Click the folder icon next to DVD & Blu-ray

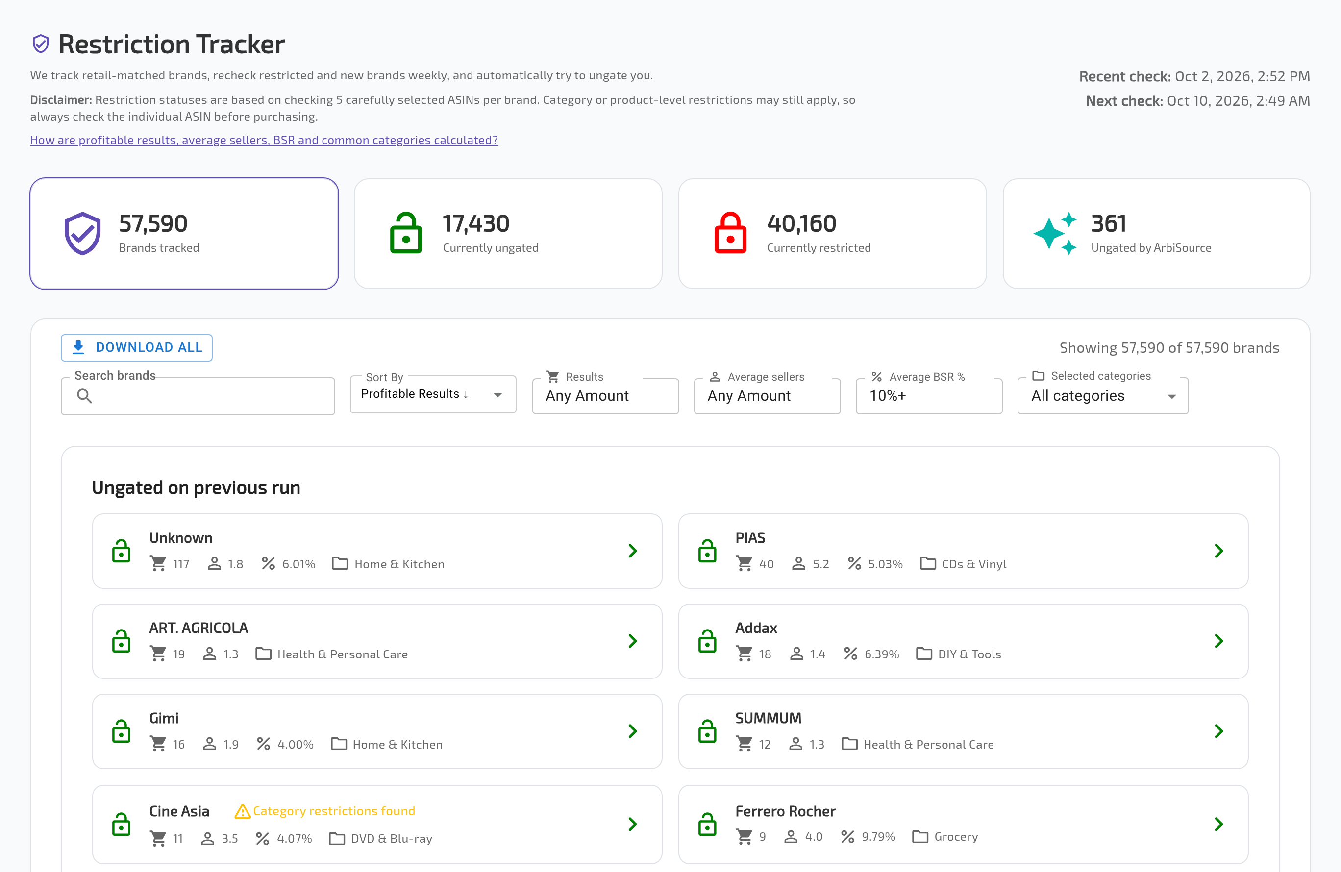click(x=337, y=839)
